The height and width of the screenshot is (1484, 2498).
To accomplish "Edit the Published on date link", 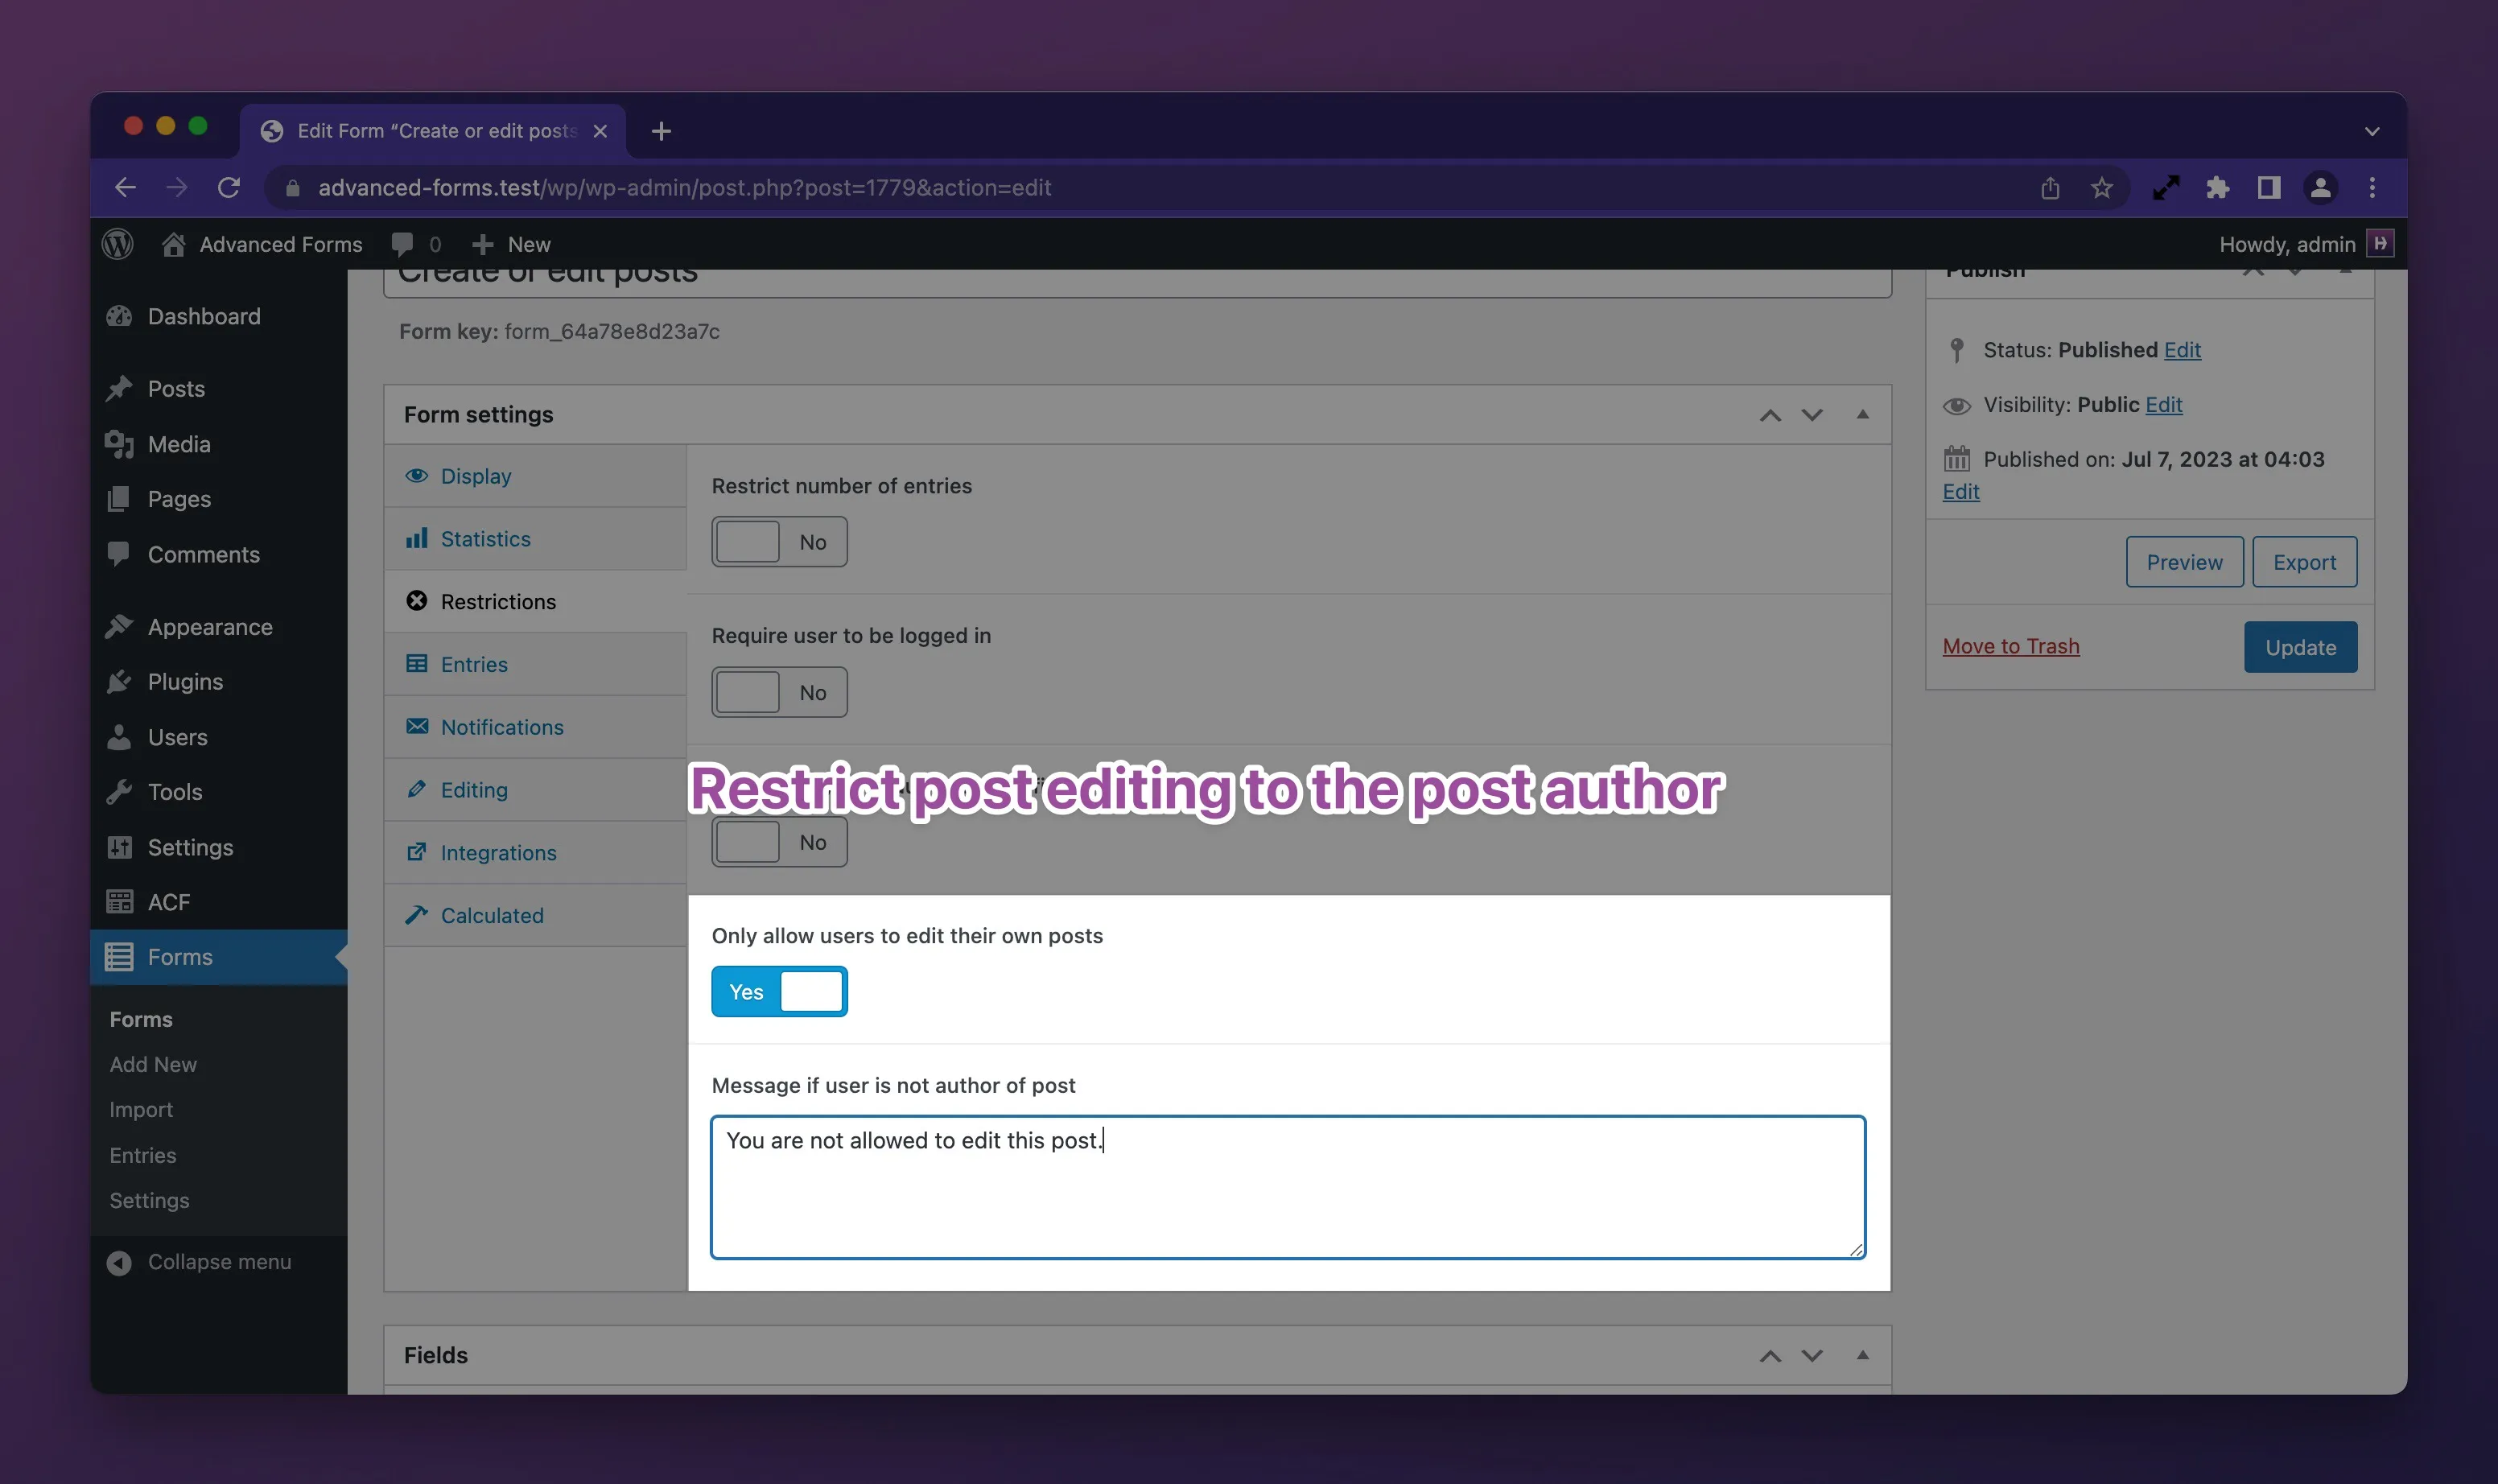I will tap(1960, 492).
